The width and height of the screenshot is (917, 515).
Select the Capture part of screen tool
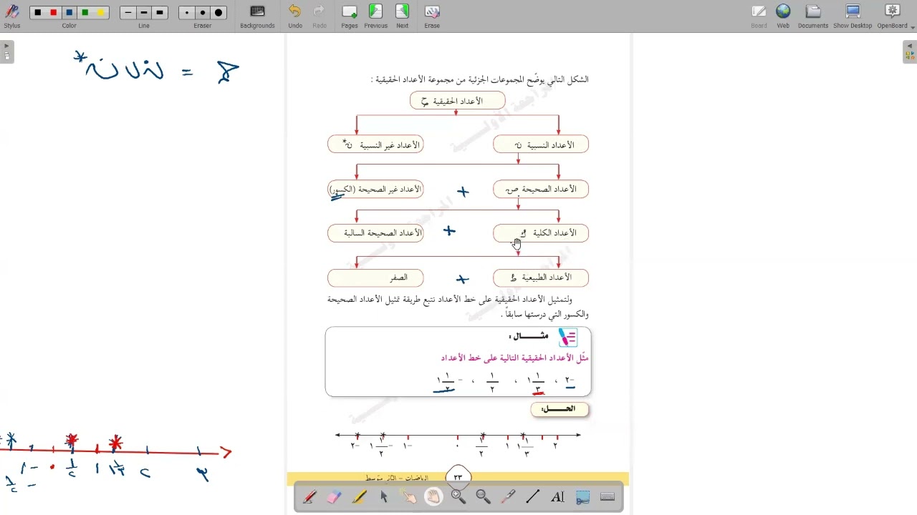[x=582, y=497]
